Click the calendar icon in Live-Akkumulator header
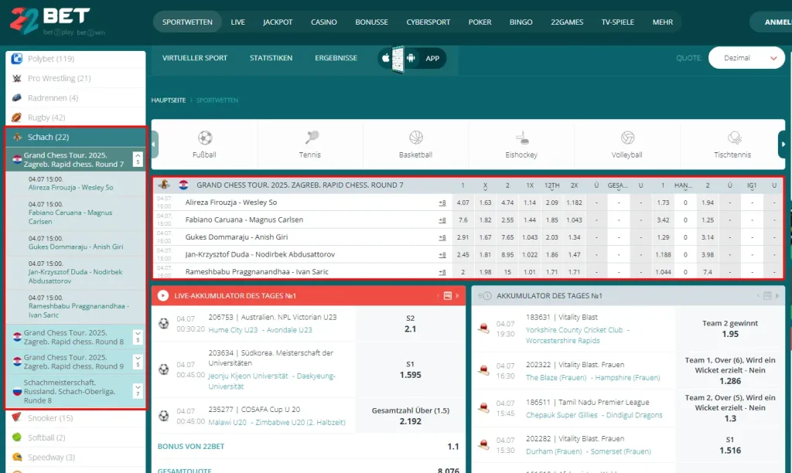The width and height of the screenshot is (792, 473). point(448,296)
